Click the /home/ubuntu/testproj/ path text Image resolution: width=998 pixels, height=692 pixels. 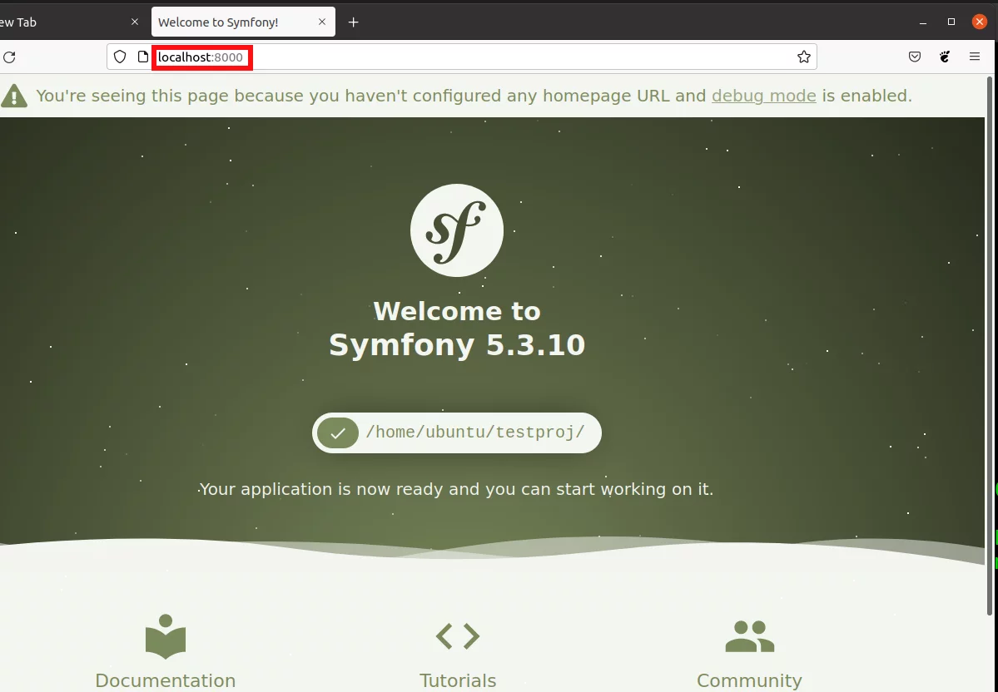tap(474, 432)
